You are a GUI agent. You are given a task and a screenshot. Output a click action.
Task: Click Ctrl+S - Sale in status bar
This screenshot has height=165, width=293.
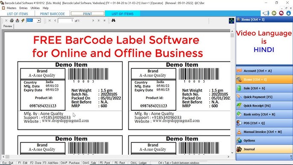pos(89,163)
